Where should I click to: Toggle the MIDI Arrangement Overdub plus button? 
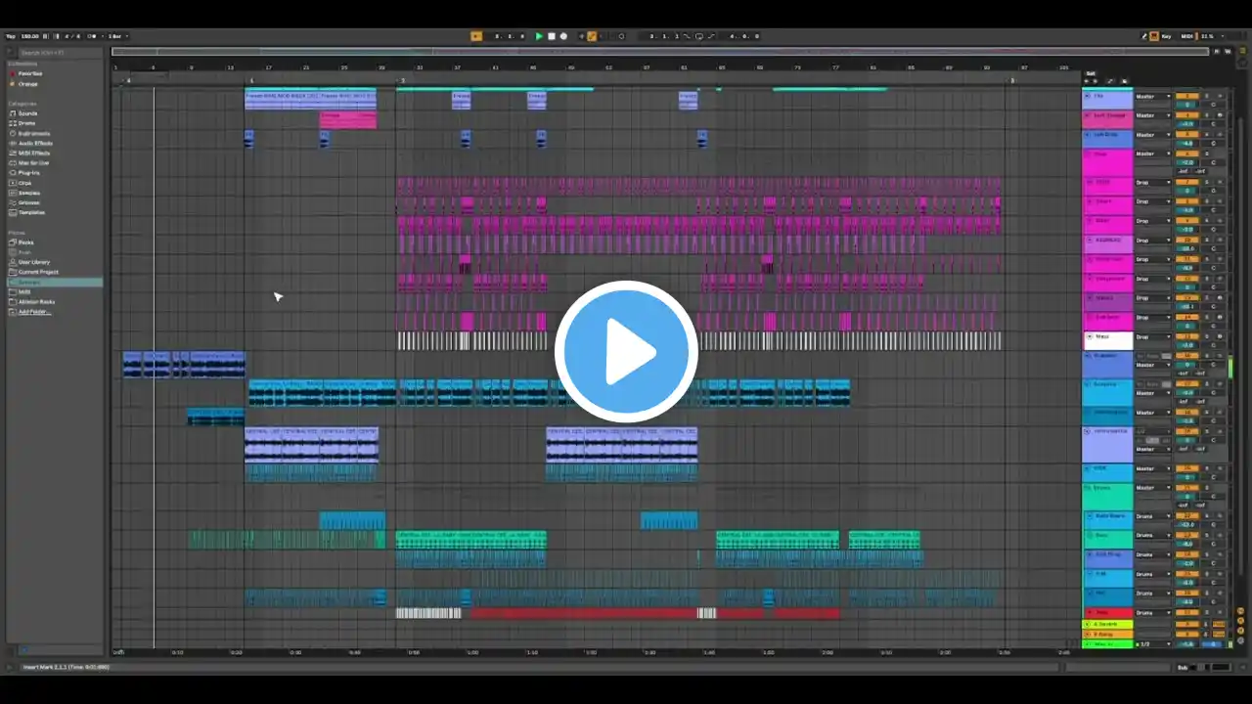pos(581,36)
